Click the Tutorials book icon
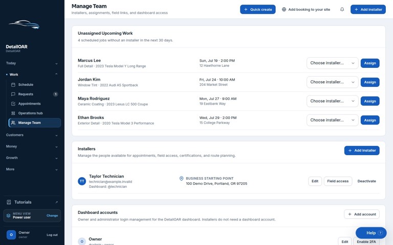Screen dimensions: 393x245 click(9, 202)
